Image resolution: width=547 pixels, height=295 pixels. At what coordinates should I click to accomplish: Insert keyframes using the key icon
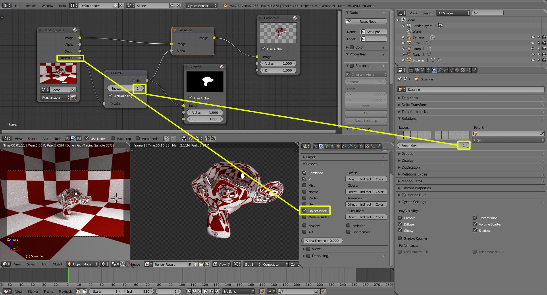point(317,291)
